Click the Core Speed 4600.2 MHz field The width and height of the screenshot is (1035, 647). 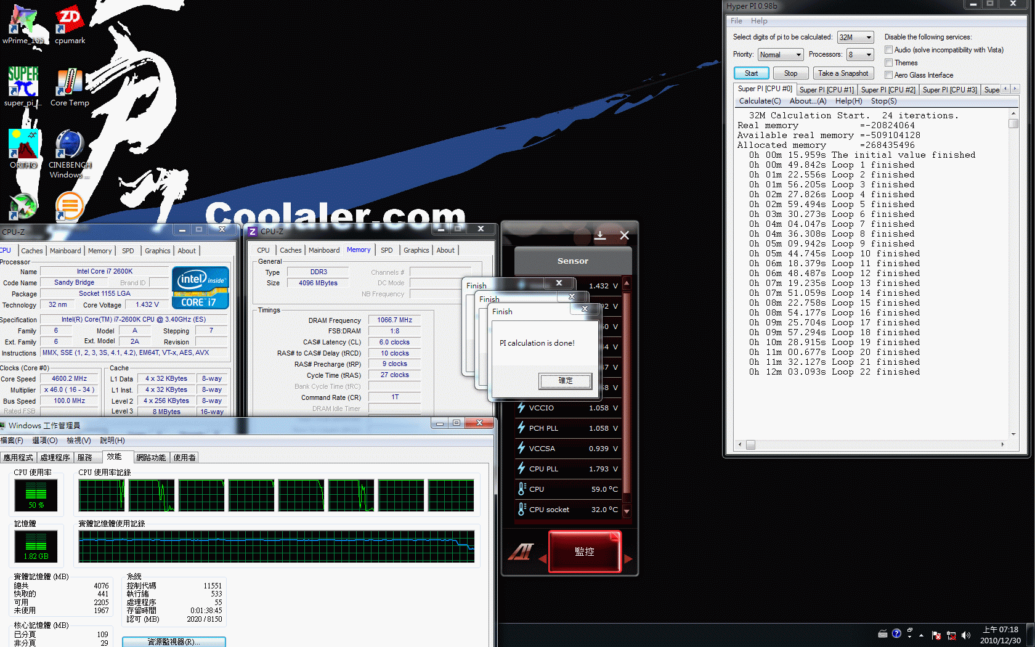[x=69, y=379]
